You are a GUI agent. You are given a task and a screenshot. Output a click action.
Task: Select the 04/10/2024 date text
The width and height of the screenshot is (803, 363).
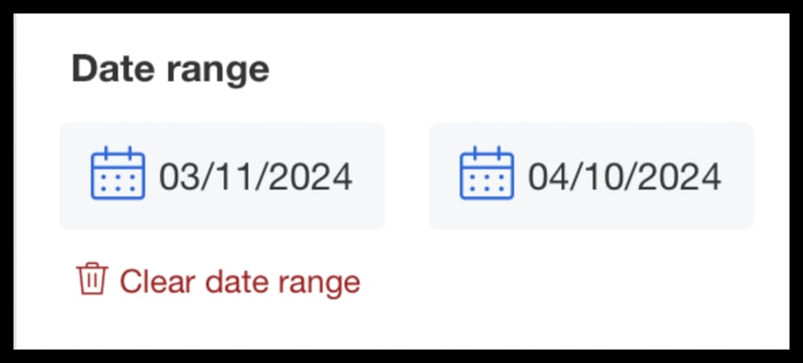(624, 177)
